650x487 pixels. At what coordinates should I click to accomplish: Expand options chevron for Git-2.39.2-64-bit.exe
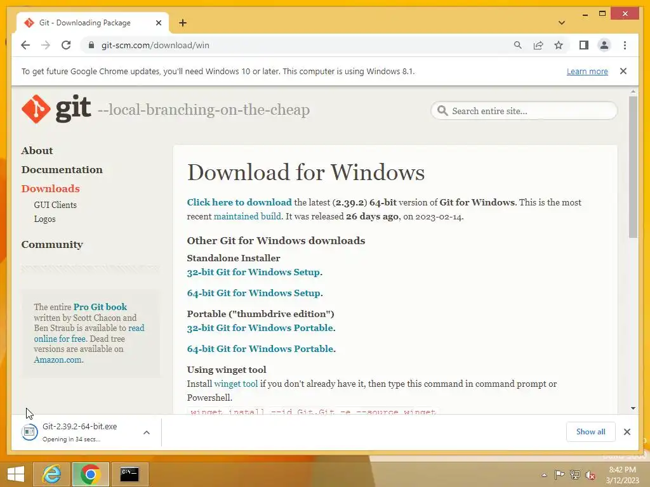(147, 432)
